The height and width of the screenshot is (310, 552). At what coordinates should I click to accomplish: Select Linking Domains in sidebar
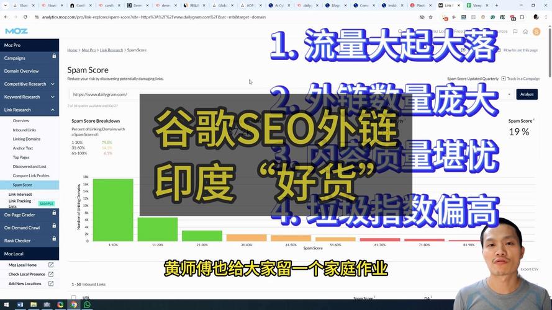[x=27, y=139]
